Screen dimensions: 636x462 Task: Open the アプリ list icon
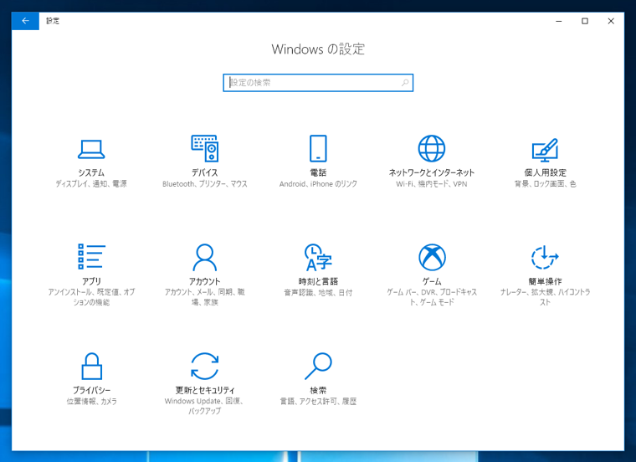[x=92, y=256]
